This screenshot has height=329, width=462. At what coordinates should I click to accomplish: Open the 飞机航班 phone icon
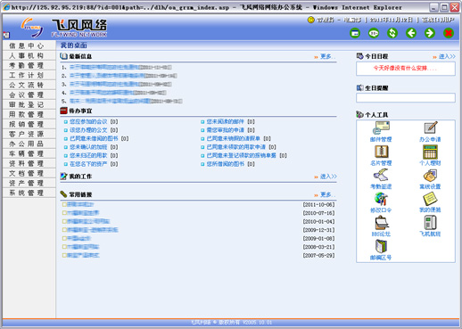[x=430, y=223]
